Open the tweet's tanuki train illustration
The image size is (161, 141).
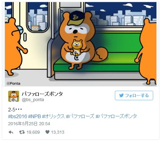81,44
